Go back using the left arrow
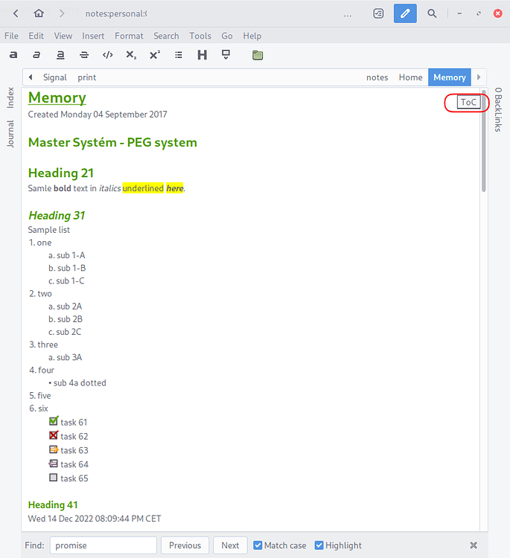Screen dimensions: 510x558 pyautogui.click(x=16, y=13)
